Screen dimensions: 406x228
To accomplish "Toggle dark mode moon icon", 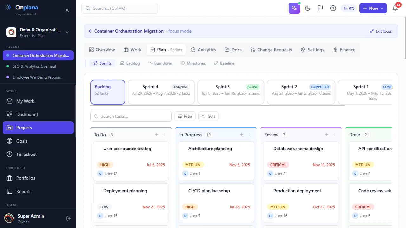I will click(x=308, y=8).
